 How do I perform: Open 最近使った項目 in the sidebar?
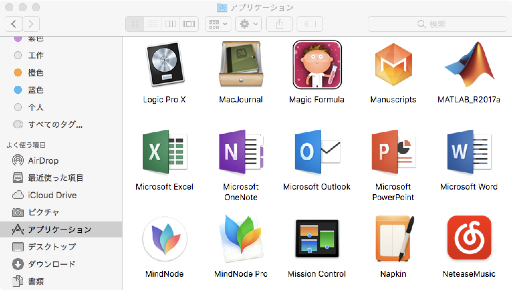[x=61, y=178]
